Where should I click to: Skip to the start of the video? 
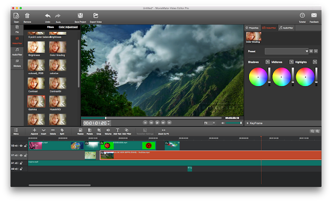pos(145,123)
